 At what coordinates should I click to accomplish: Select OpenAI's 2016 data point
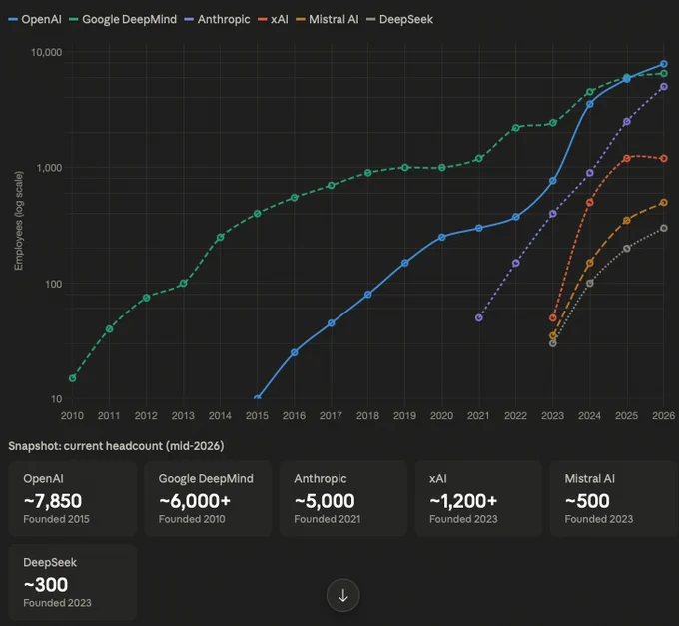(294, 352)
